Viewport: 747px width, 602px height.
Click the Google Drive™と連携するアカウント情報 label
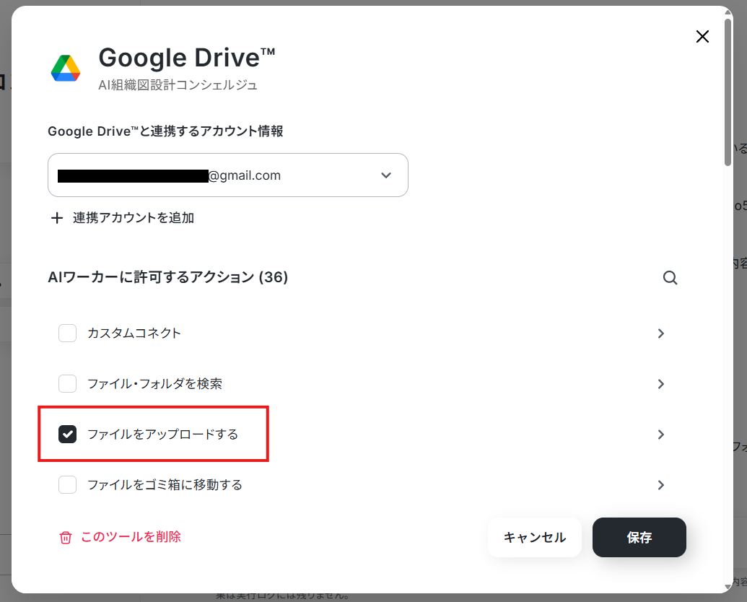[165, 131]
